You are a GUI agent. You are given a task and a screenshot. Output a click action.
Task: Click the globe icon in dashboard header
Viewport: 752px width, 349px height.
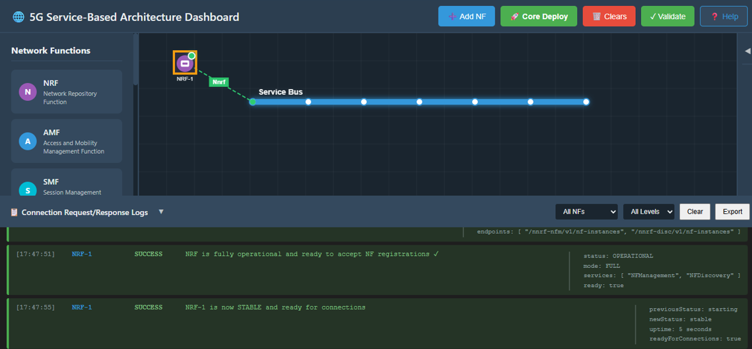coord(18,17)
